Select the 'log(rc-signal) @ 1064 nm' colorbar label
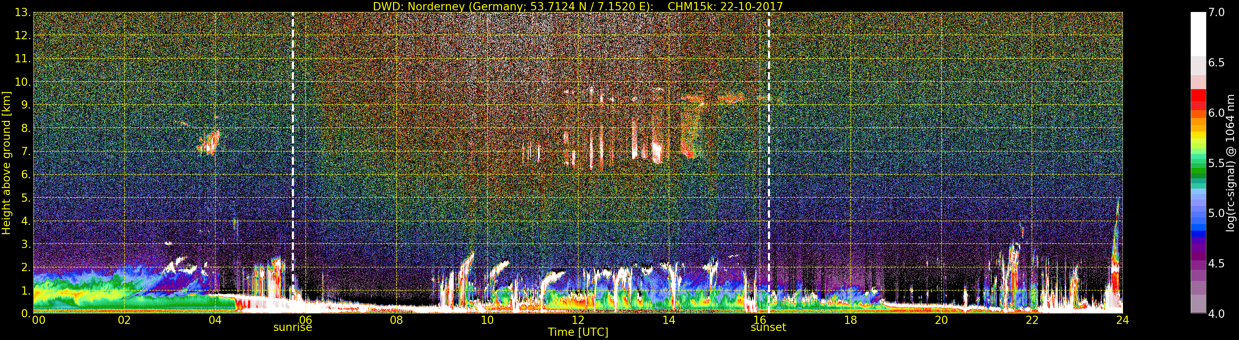The height and width of the screenshot is (340, 1239). click(x=1230, y=163)
